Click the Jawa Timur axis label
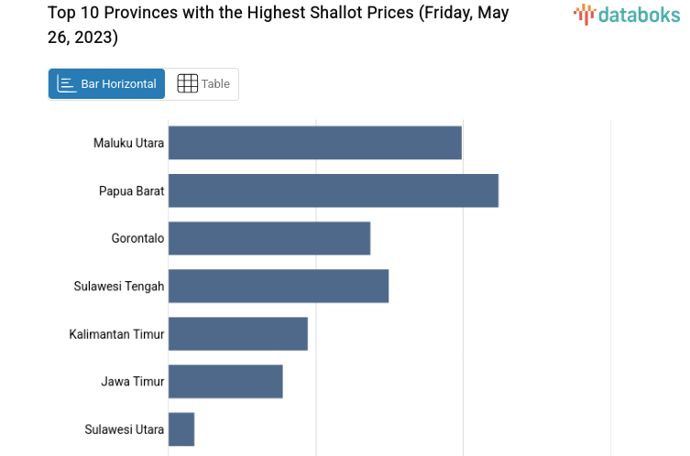Image resolution: width=690 pixels, height=456 pixels. tap(133, 381)
